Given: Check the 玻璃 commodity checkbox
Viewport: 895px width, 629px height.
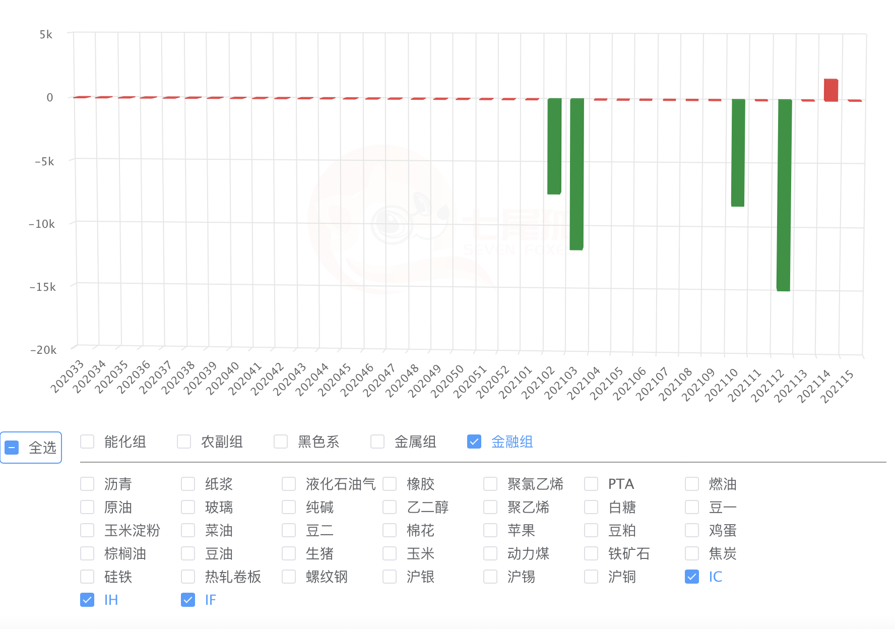Looking at the screenshot, I should coord(188,507).
